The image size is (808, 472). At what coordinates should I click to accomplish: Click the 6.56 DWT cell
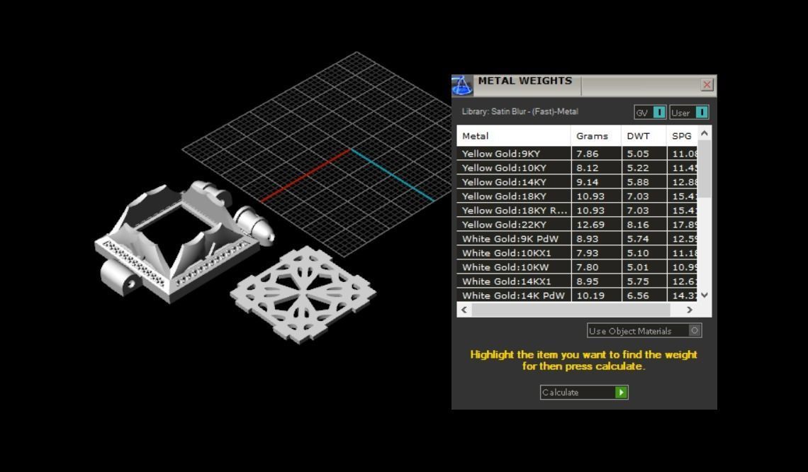645,296
